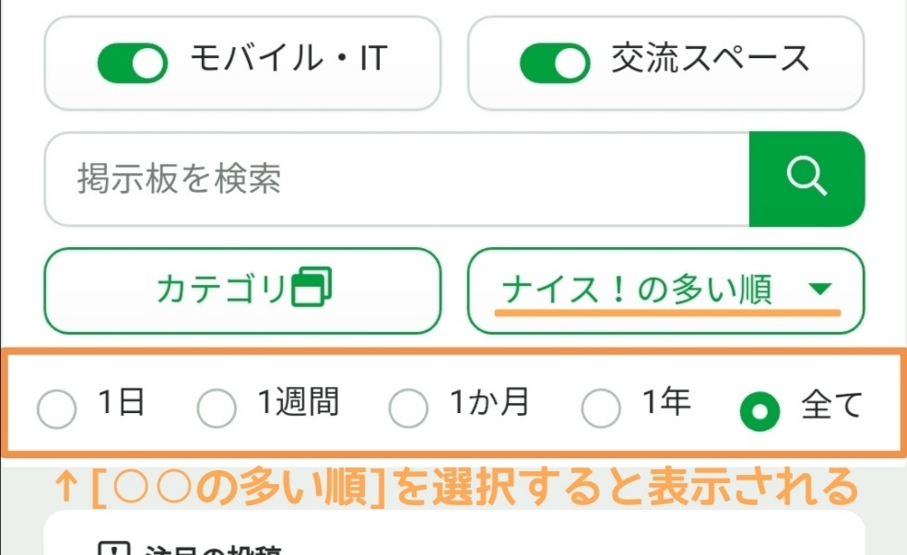Click the exclamation icon beside 注目の投稿
Screen dimensions: 907x555
(x=112, y=550)
